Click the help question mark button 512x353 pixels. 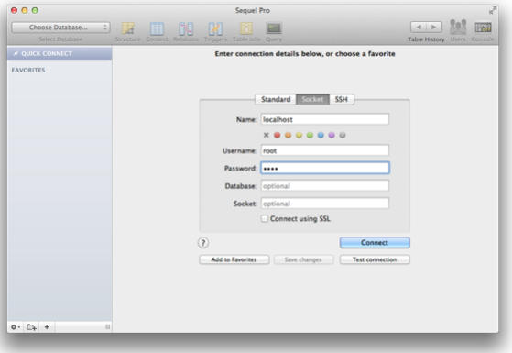point(203,243)
